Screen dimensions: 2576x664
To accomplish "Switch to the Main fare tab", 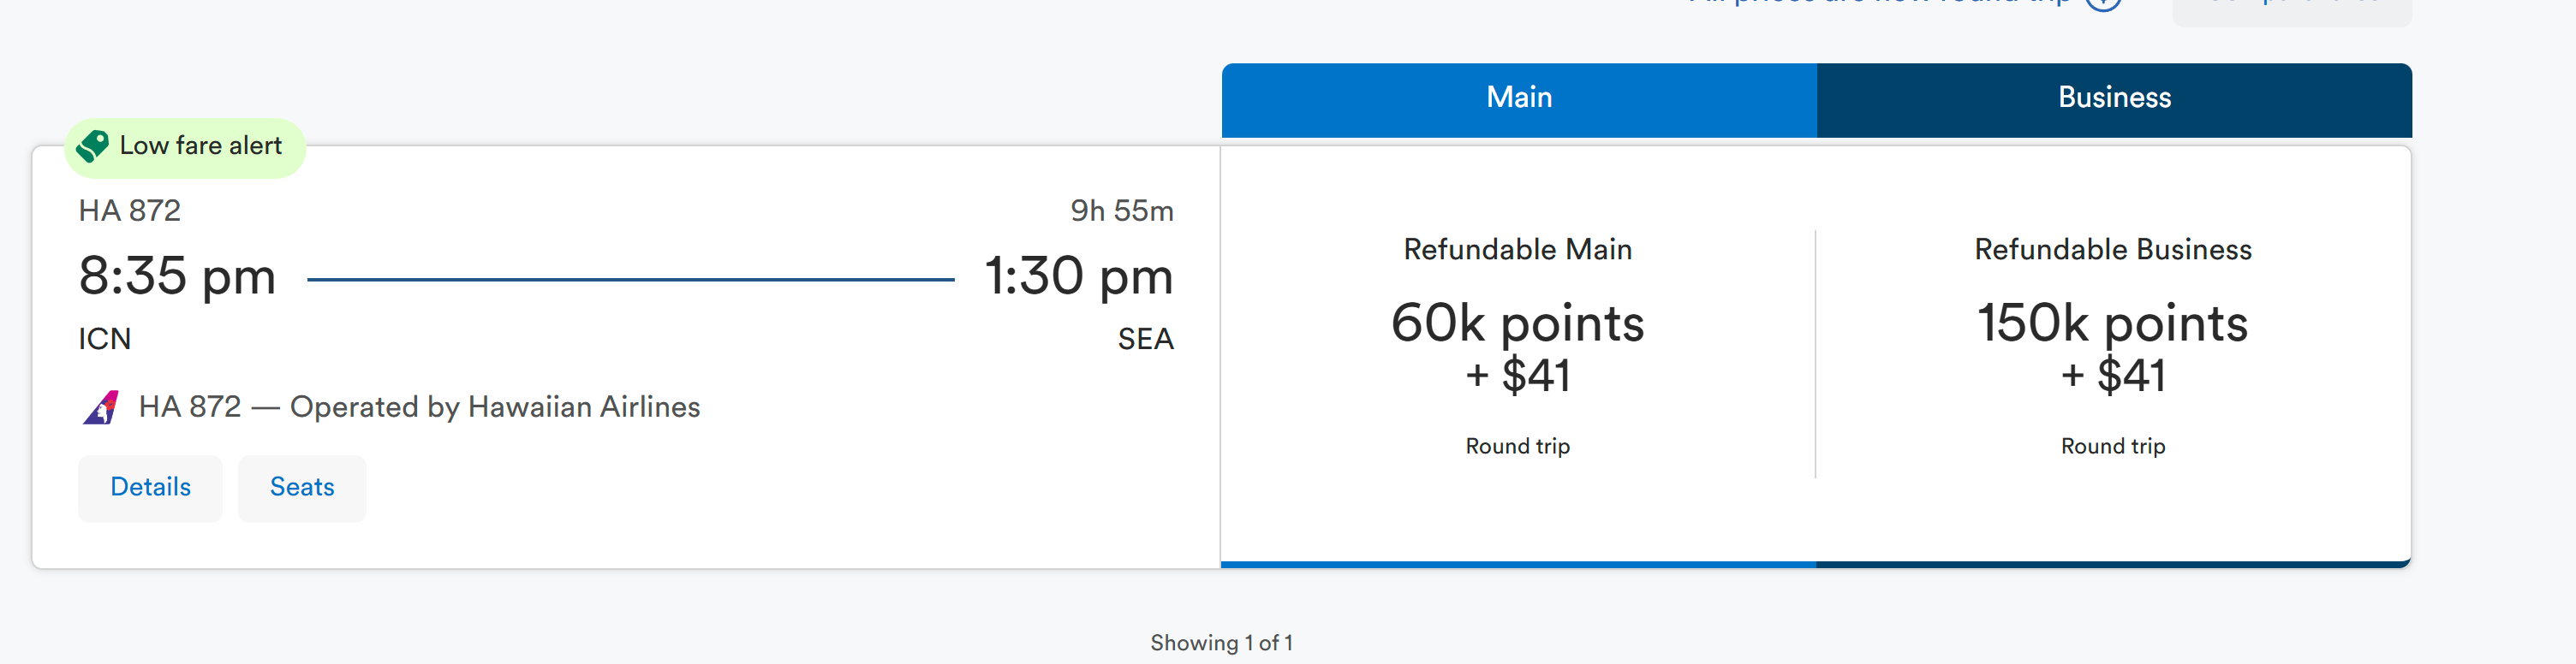I will click(1518, 98).
